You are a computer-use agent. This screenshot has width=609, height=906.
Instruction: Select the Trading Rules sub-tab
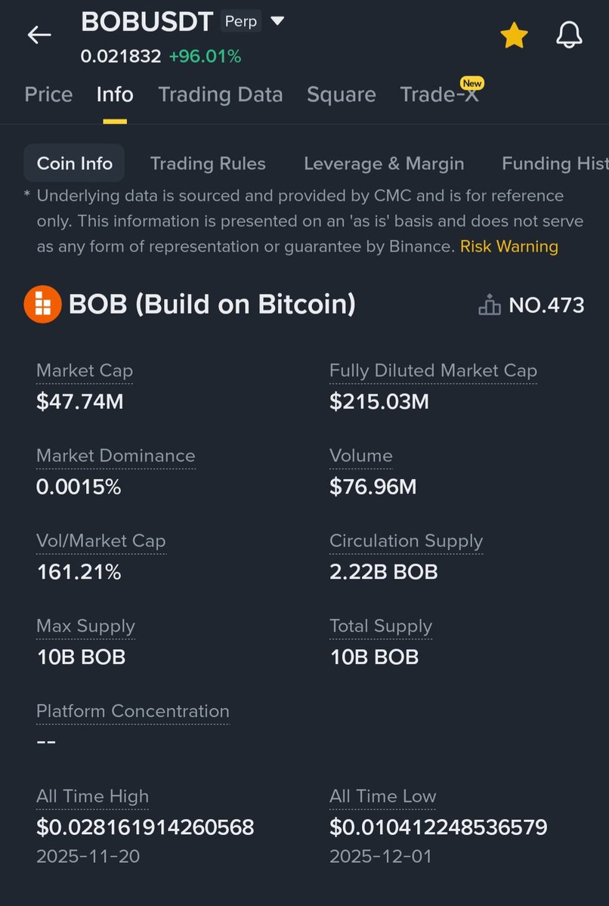tap(208, 163)
